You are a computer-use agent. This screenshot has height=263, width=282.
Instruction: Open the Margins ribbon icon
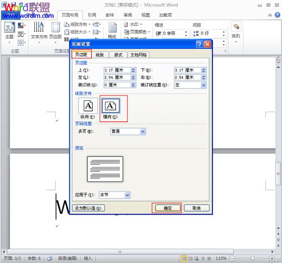pyautogui.click(x=55, y=32)
